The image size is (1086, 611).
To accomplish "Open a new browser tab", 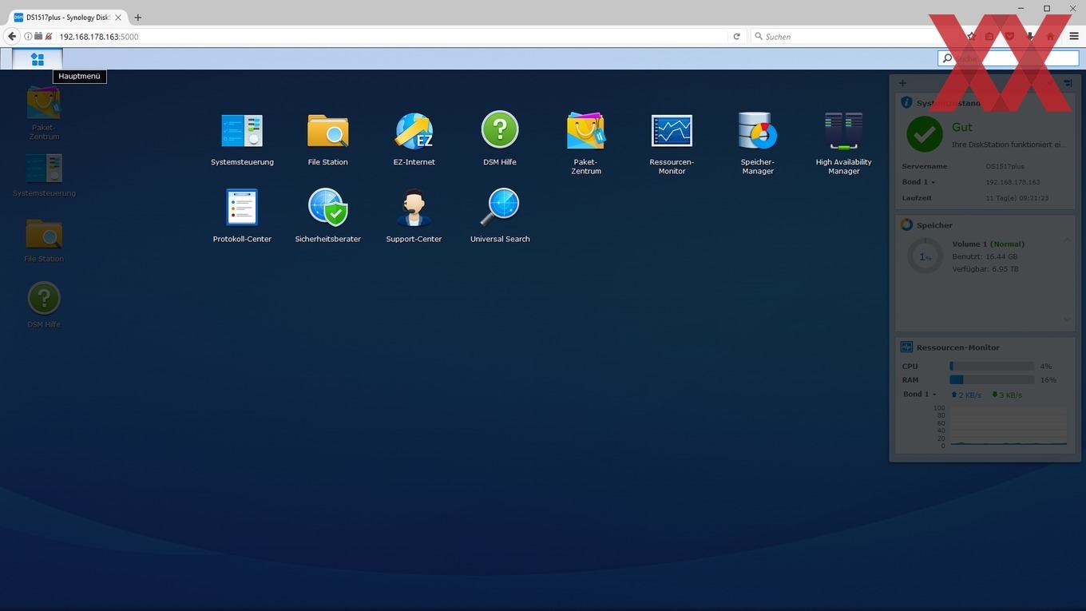I will 137,17.
